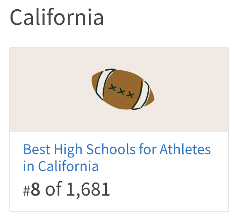Click the bold number 8 in the ranking
This screenshot has height=218, width=234.
[35, 189]
